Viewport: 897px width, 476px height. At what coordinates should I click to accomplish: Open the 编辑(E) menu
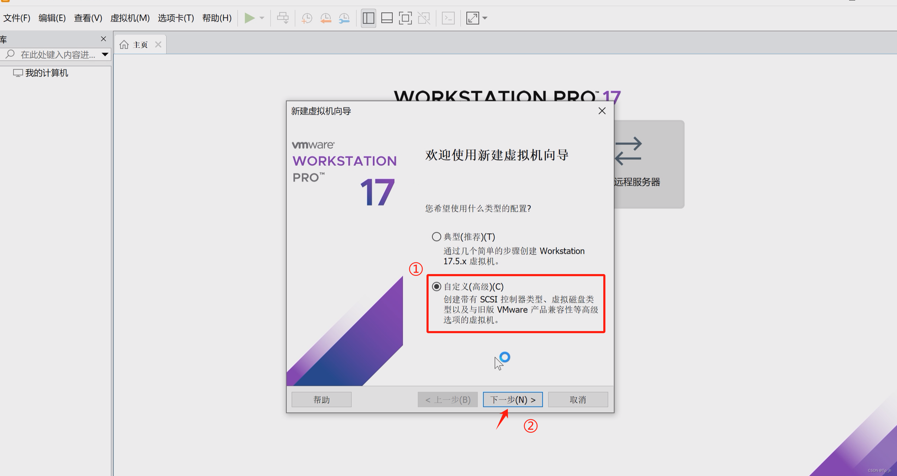[52, 18]
